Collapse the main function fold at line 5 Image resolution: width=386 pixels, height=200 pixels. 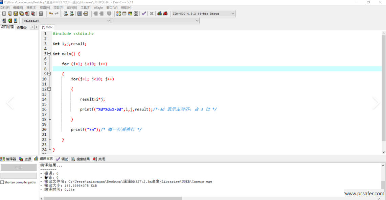[49, 54]
